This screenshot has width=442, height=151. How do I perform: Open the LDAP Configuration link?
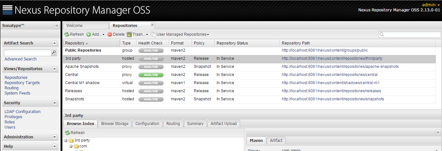click(22, 112)
